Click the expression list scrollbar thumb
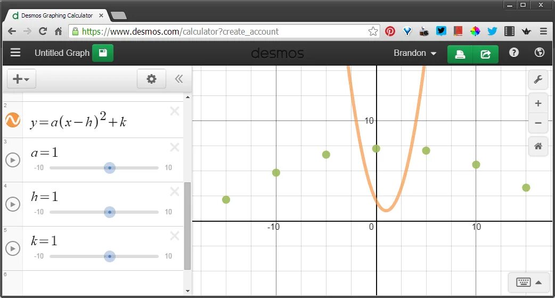This screenshot has height=298, width=555. (x=187, y=226)
